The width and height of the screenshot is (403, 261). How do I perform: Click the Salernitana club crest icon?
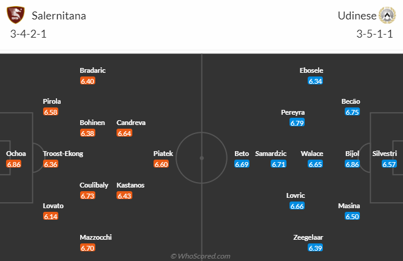click(16, 15)
